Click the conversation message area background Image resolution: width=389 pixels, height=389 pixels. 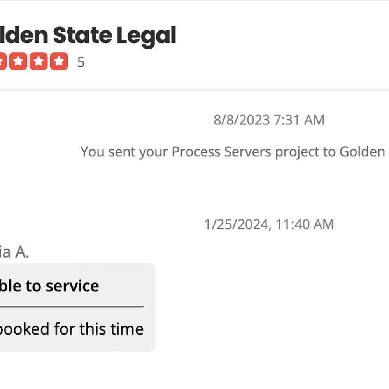(233, 187)
